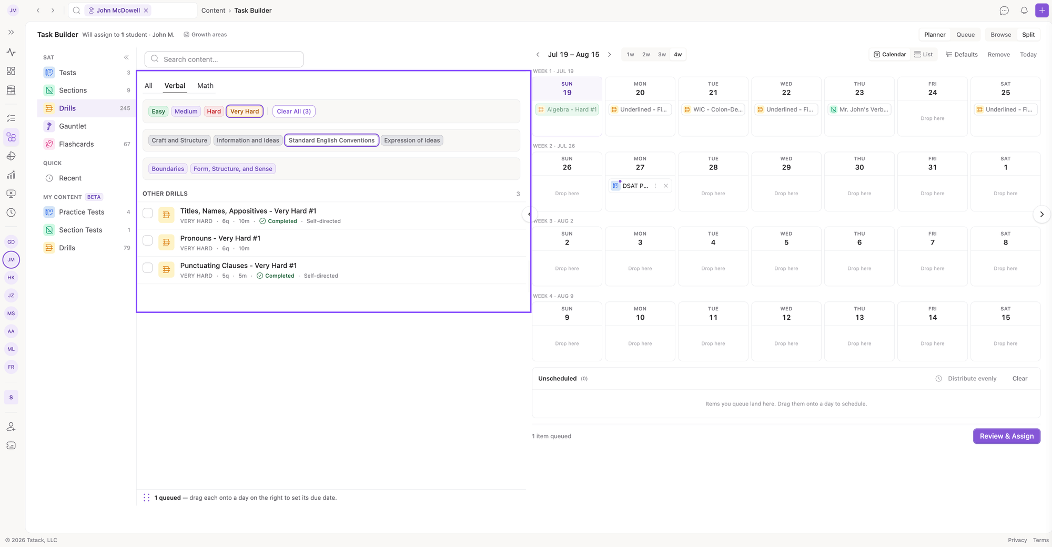Viewport: 1052px width, 547px height.
Task: Switch to the Queue layout
Action: 965,35
